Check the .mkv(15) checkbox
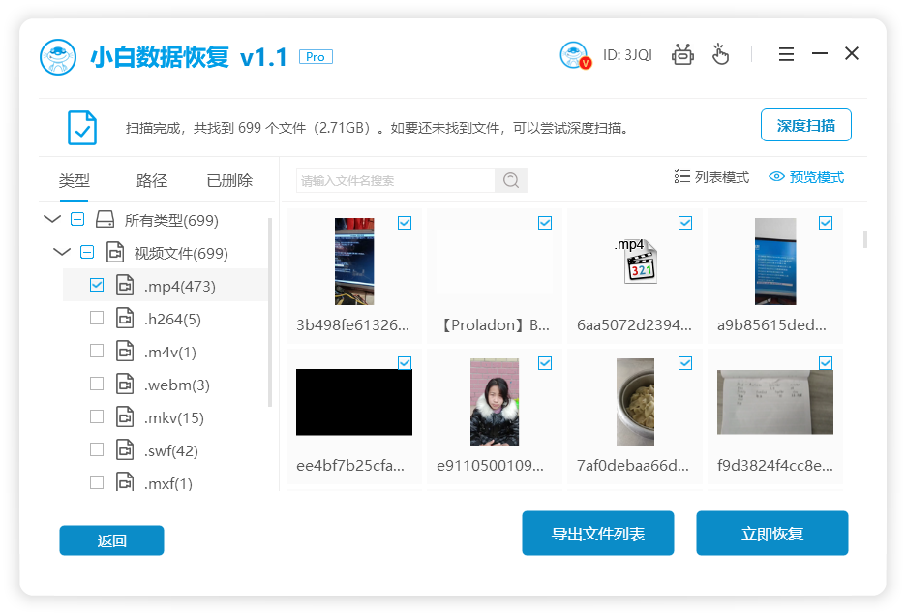906x616 pixels. pyautogui.click(x=97, y=416)
